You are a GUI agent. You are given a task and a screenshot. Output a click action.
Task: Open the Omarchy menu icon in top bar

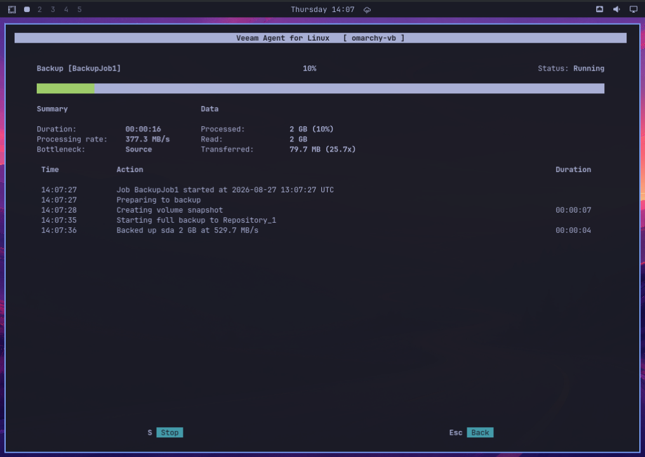[x=12, y=10]
